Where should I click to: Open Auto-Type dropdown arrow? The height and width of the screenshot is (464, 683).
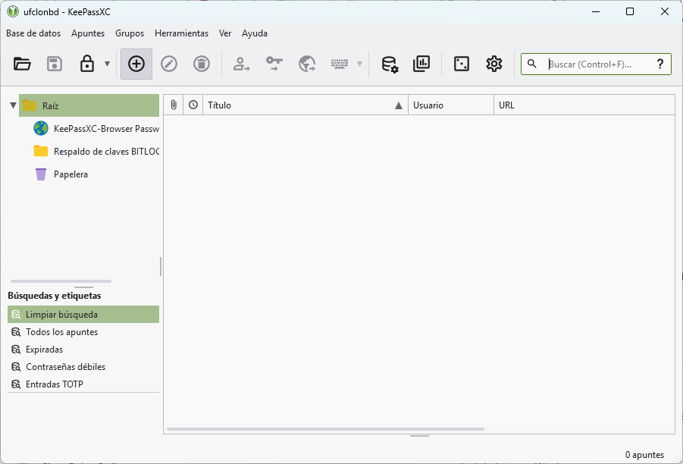coord(360,64)
